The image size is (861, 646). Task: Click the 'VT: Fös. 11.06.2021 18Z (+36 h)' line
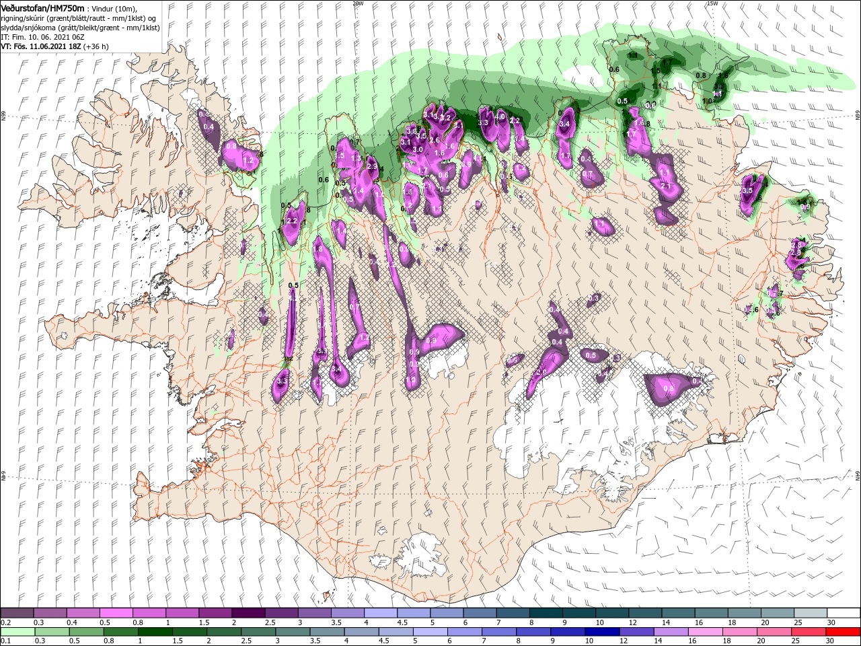click(54, 46)
